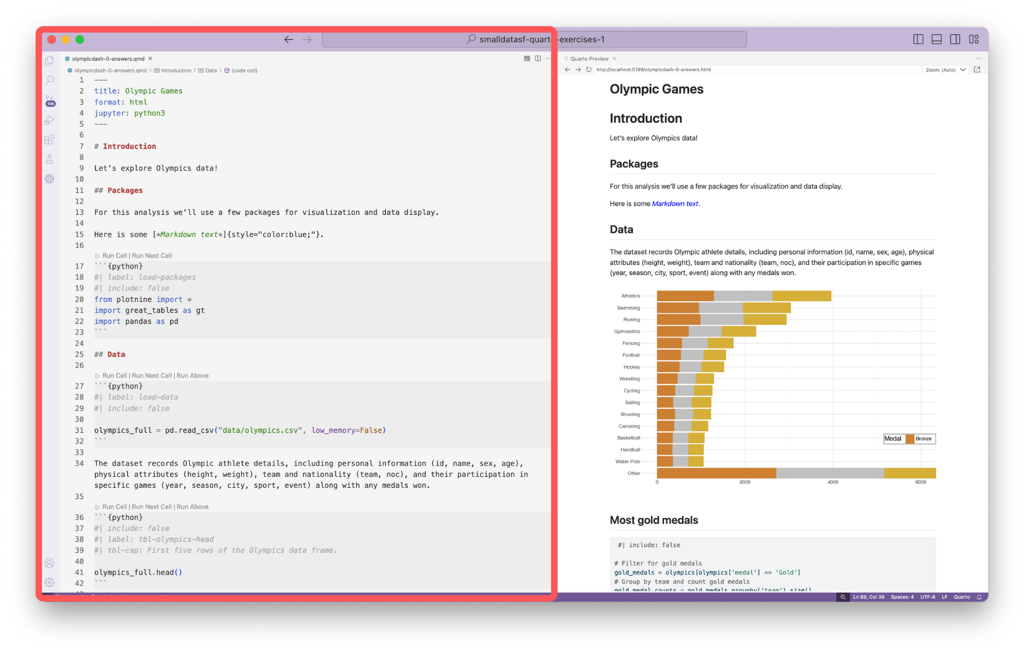Click Run Above for load-data cell
Image resolution: width=1028 pixels, height=654 pixels.
[x=192, y=375]
